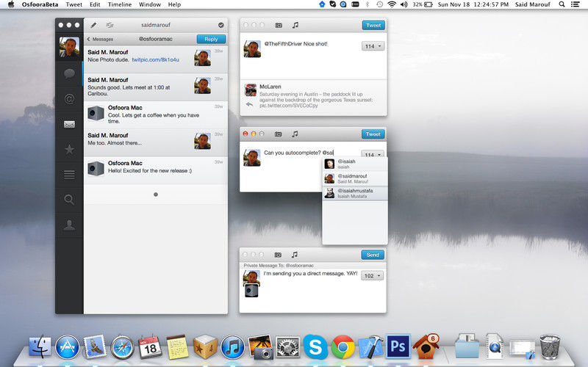Viewport: 588px width, 367px height.
Task: Add current song via music note in DM window
Action: pyautogui.click(x=295, y=255)
